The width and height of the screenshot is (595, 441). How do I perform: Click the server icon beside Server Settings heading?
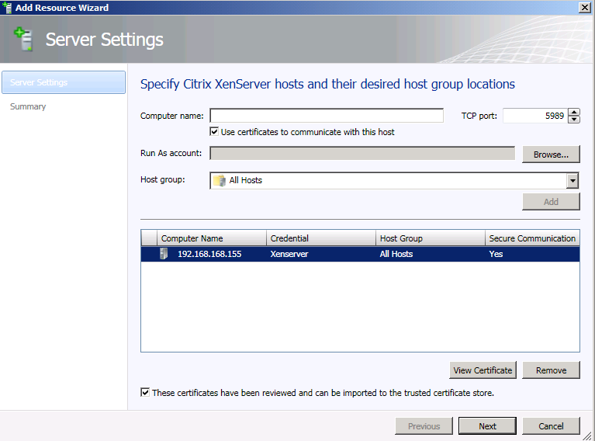(x=23, y=39)
